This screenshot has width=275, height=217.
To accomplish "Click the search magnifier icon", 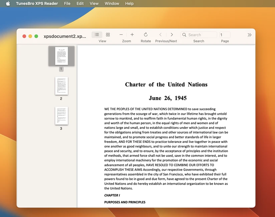I will point(184,34).
